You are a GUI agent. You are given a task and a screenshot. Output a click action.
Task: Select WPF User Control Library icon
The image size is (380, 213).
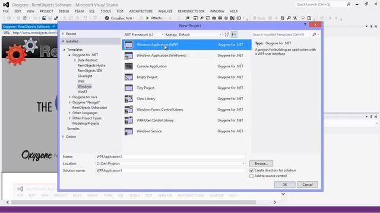(129, 120)
